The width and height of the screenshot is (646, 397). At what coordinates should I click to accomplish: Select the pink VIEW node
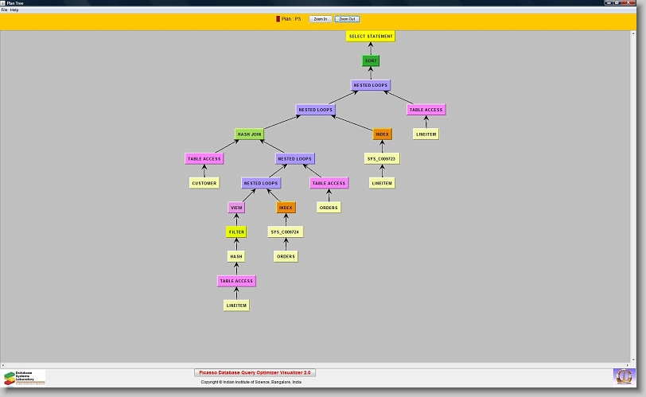tap(236, 208)
